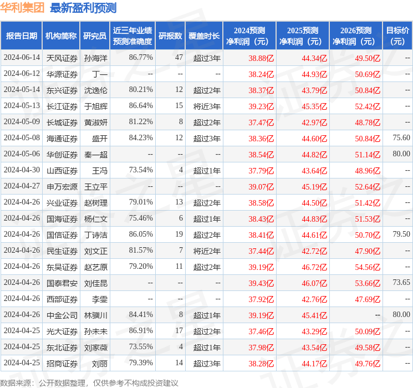This screenshot has width=413, height=388.
Task: Click target price 73.65
Action: click(401, 282)
